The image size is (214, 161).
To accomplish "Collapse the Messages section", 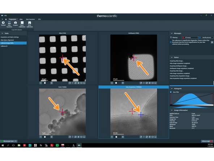I will [x=172, y=33].
